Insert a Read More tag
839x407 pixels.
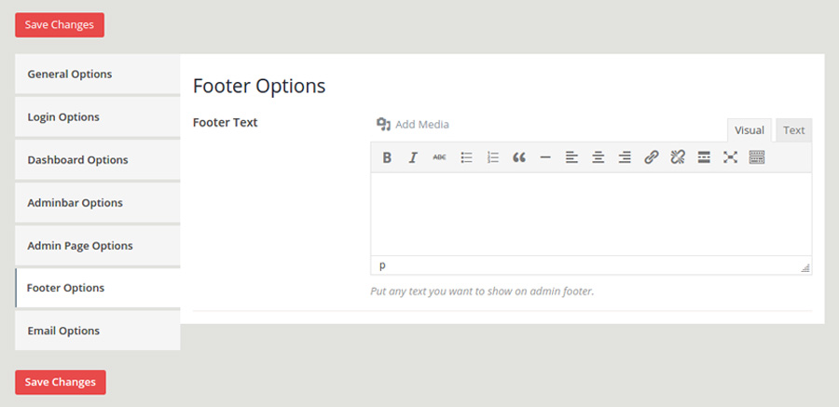pos(704,157)
